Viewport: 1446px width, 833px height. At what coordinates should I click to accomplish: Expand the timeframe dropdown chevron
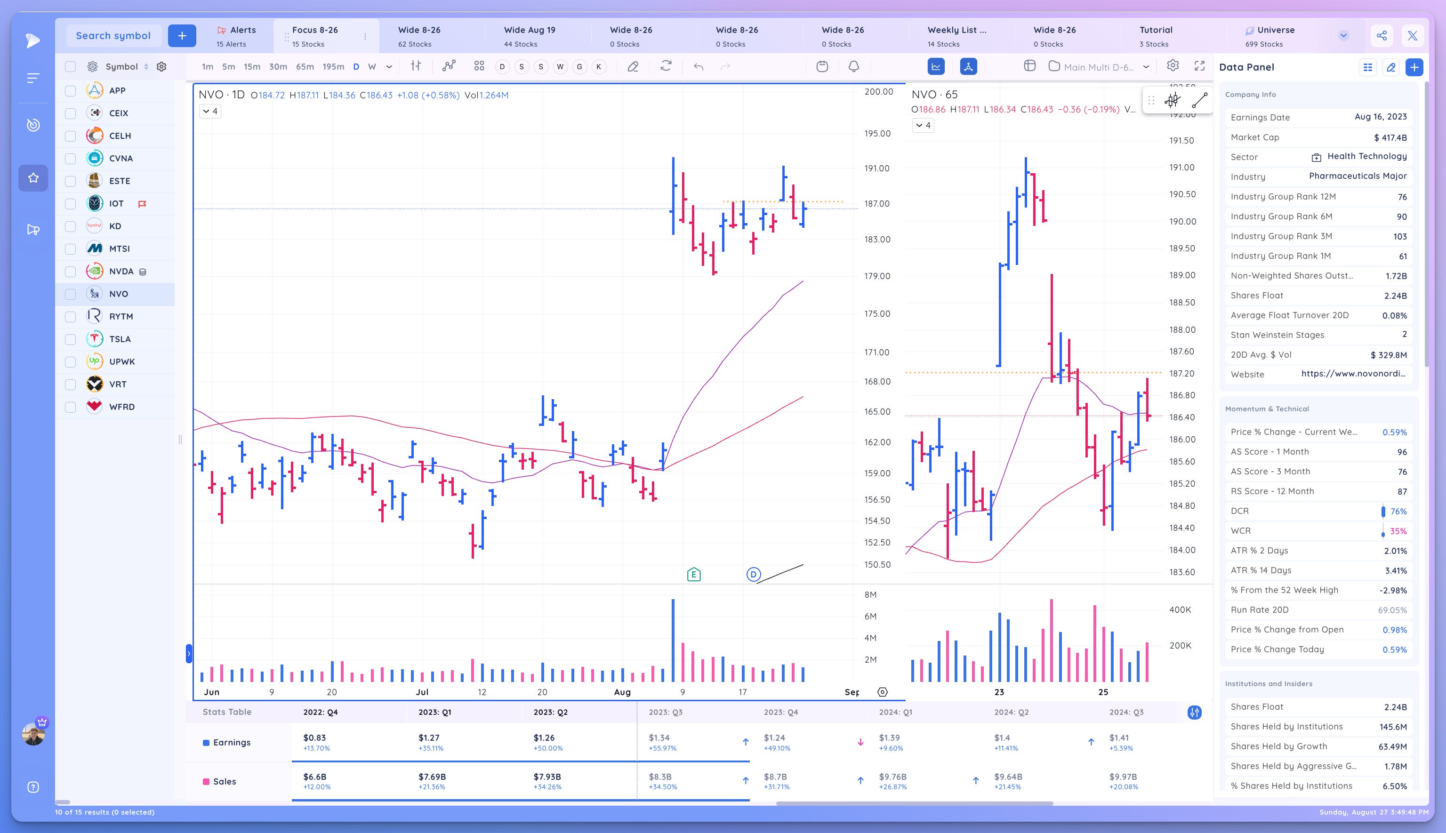(x=389, y=67)
